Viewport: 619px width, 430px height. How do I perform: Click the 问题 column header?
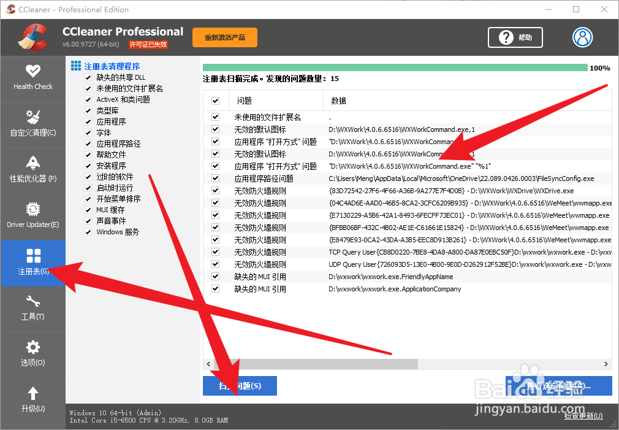click(276, 101)
